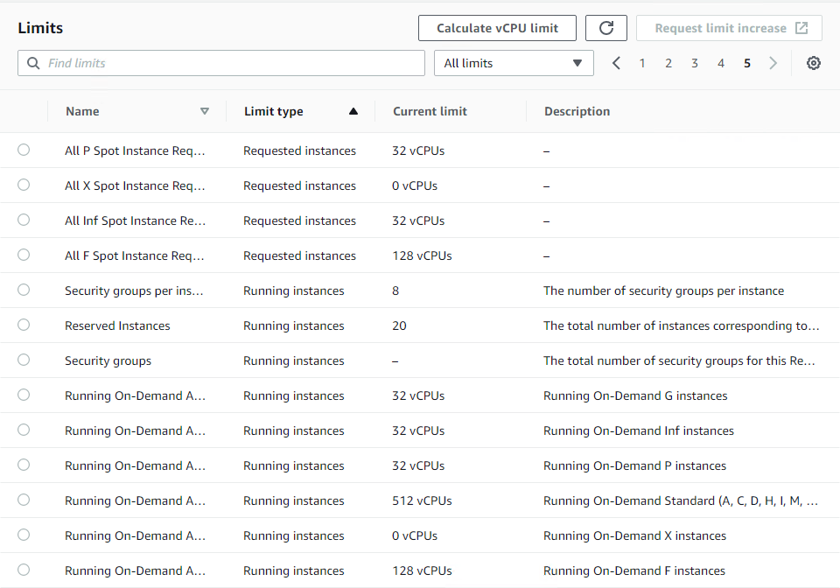Go to page 4
This screenshot has width=840, height=588.
coord(720,63)
